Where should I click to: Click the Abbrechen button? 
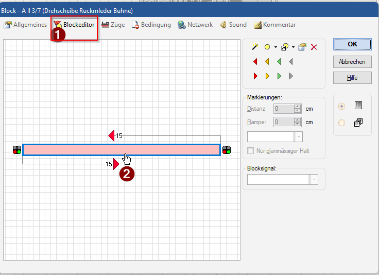click(352, 61)
